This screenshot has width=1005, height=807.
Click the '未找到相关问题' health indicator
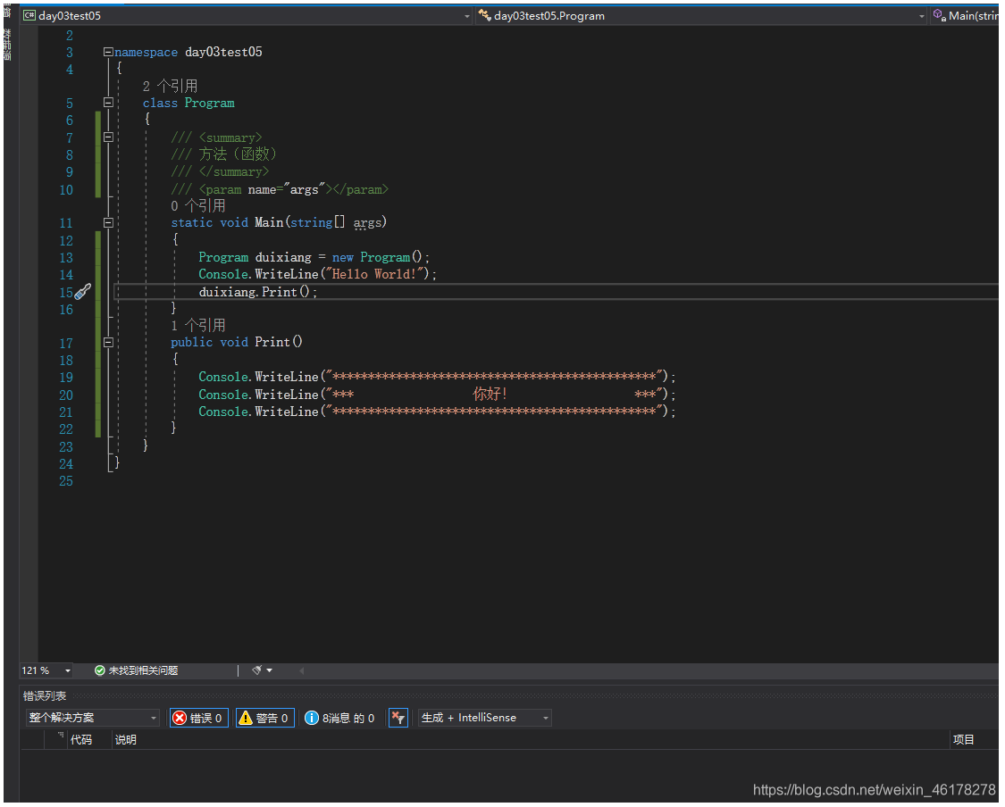(x=137, y=672)
